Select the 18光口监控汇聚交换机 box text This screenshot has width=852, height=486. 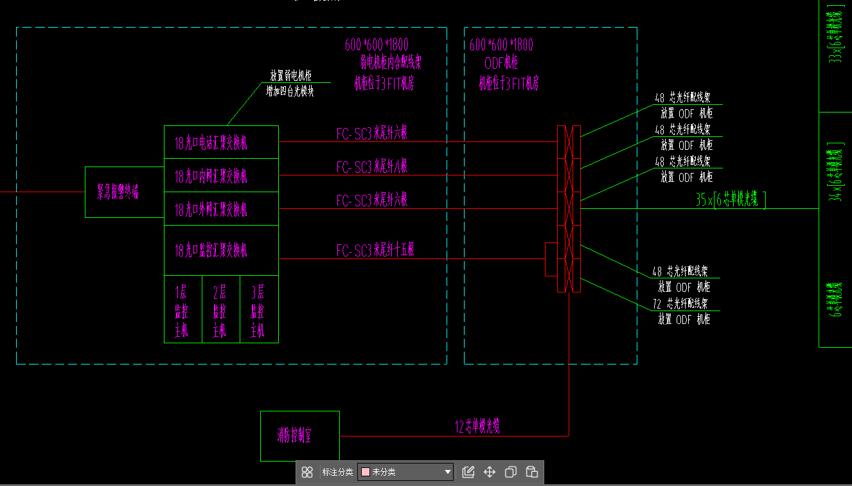[211, 250]
